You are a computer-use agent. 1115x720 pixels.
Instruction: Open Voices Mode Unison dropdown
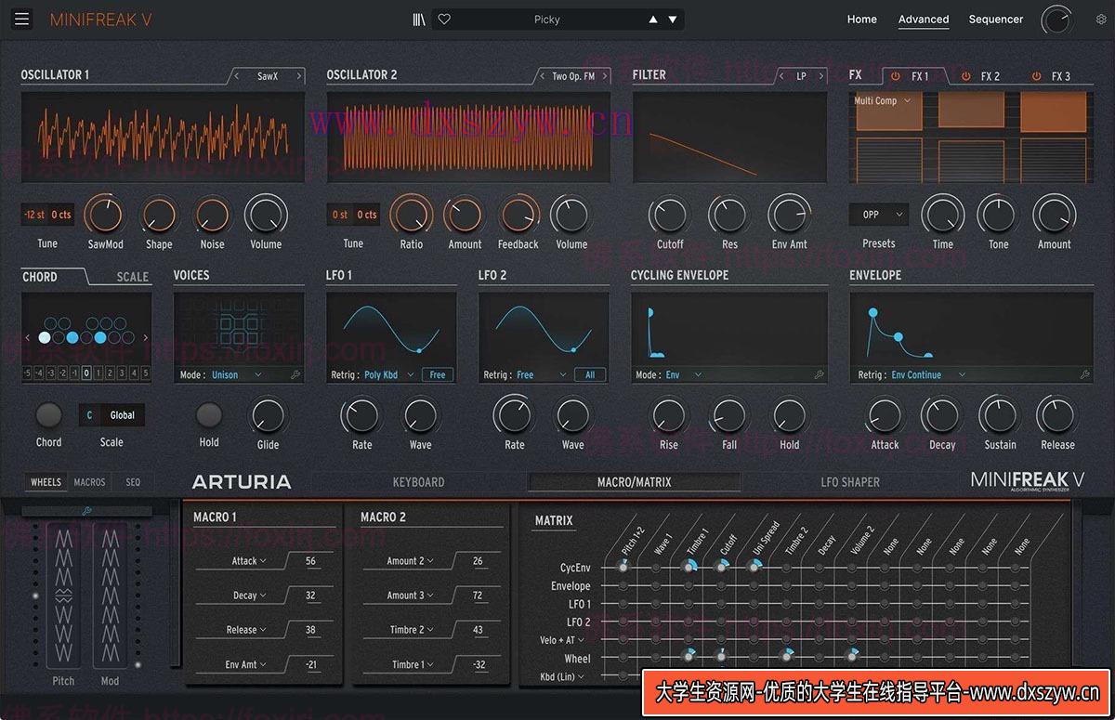pos(235,375)
